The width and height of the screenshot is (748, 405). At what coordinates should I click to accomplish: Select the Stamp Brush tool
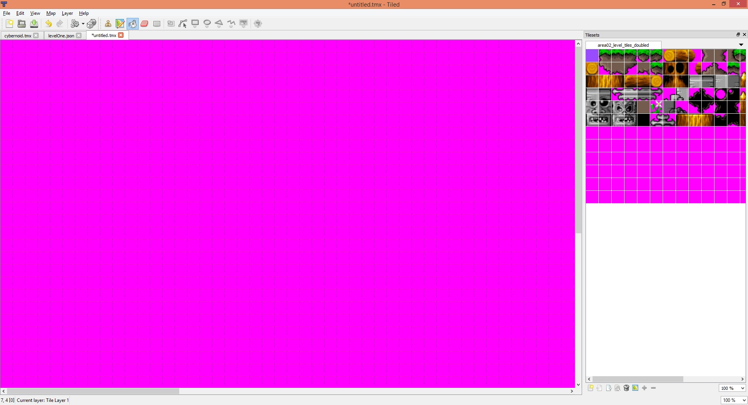108,24
